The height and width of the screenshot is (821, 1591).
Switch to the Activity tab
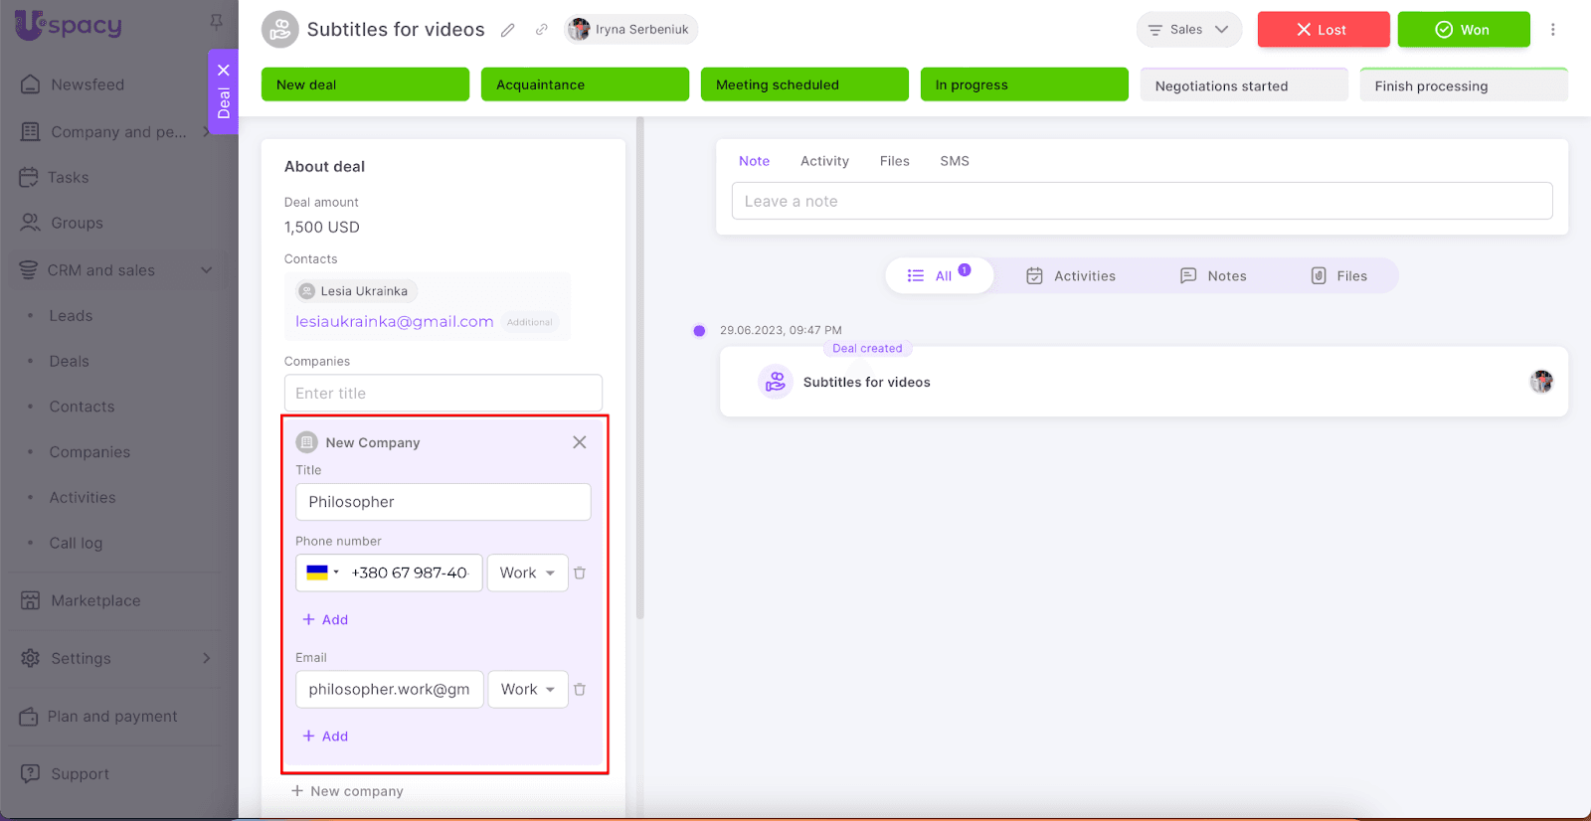click(x=824, y=161)
